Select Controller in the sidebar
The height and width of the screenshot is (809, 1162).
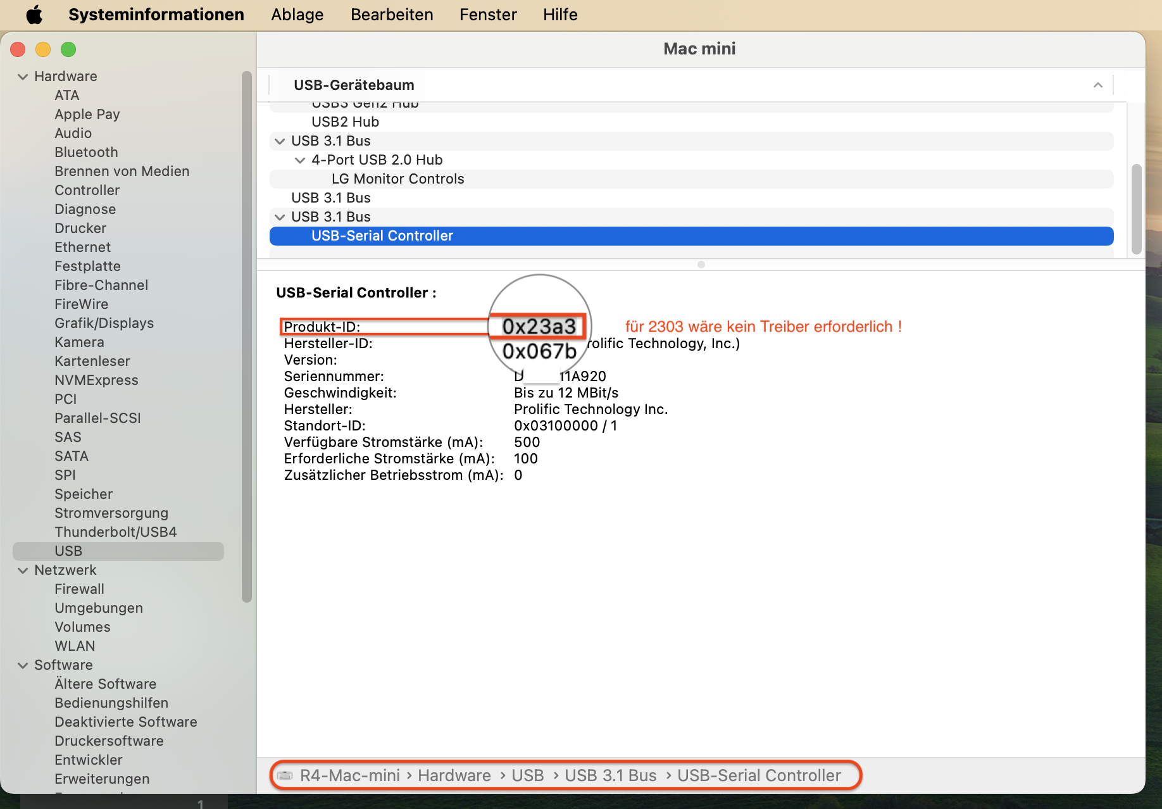tap(87, 190)
